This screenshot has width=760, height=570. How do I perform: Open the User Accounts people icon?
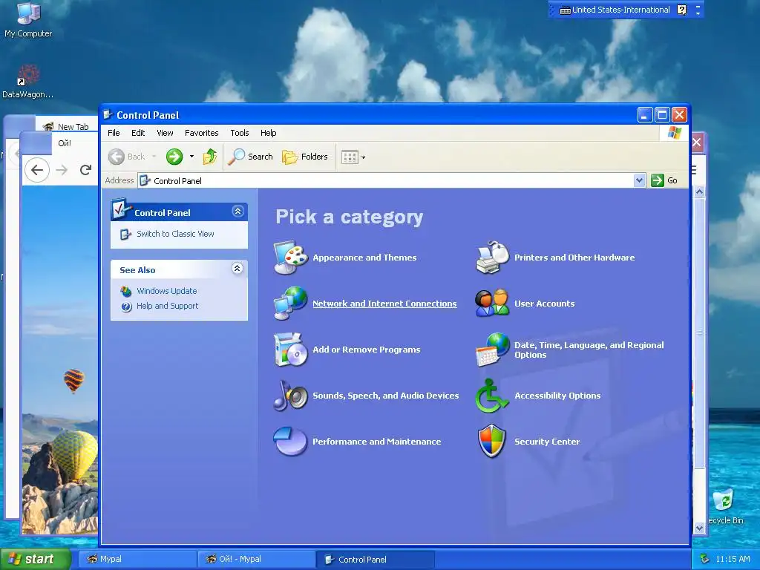[x=492, y=303]
